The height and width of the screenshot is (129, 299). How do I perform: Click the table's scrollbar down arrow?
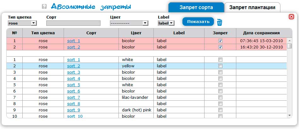click(290, 116)
